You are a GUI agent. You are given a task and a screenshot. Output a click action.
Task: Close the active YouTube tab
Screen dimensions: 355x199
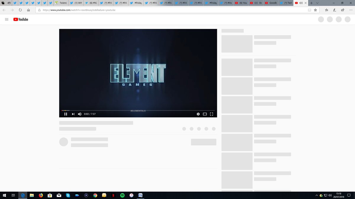coord(306,3)
